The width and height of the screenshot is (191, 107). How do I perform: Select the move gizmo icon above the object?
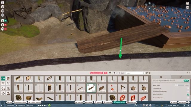tap(150, 3)
